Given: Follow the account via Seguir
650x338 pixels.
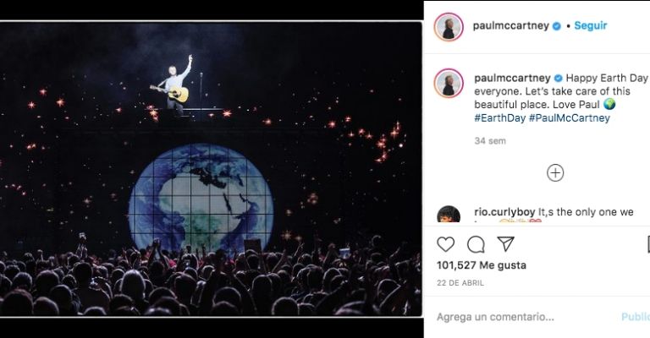Looking at the screenshot, I should click(591, 25).
